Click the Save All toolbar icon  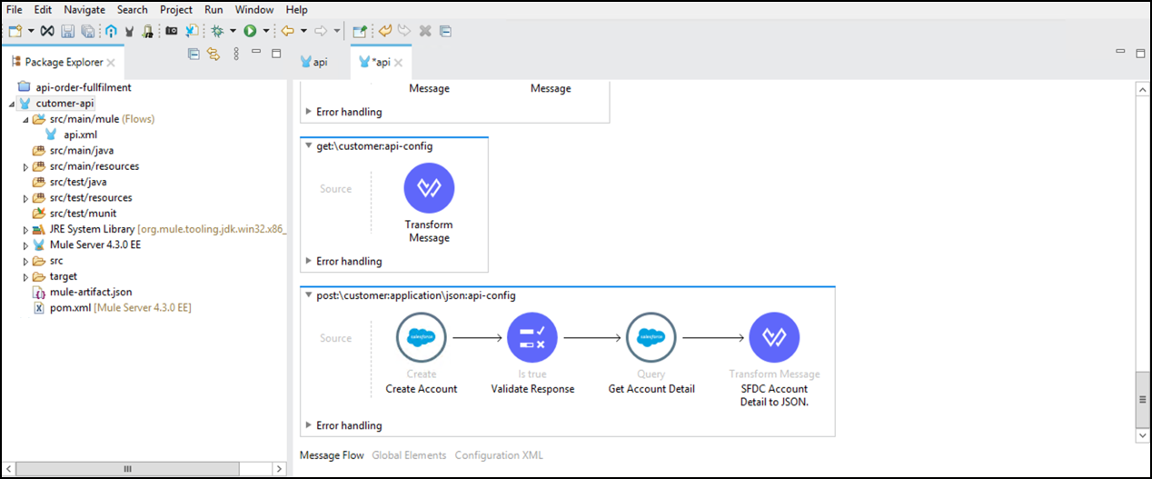coord(87,31)
